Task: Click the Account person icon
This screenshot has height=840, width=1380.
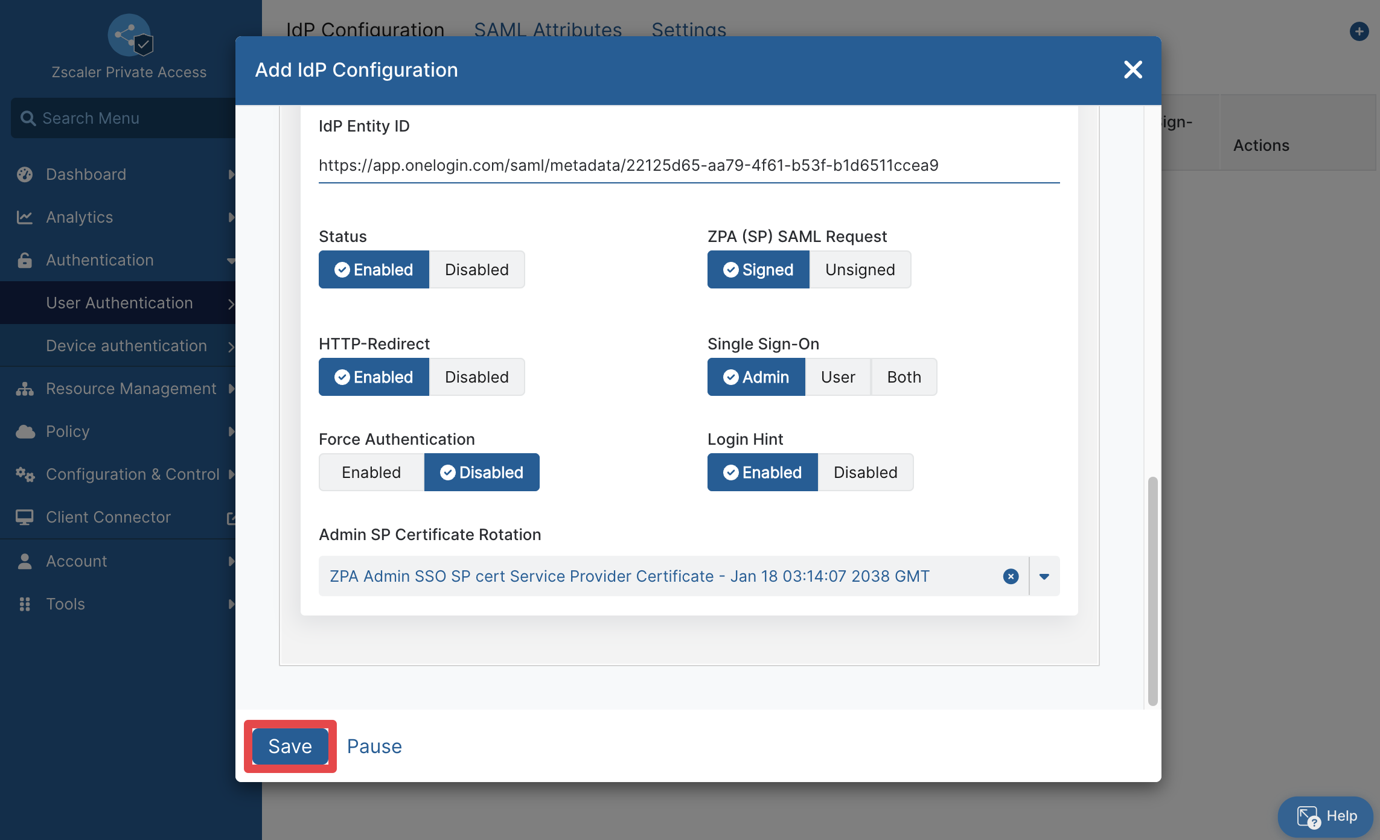Action: (25, 561)
